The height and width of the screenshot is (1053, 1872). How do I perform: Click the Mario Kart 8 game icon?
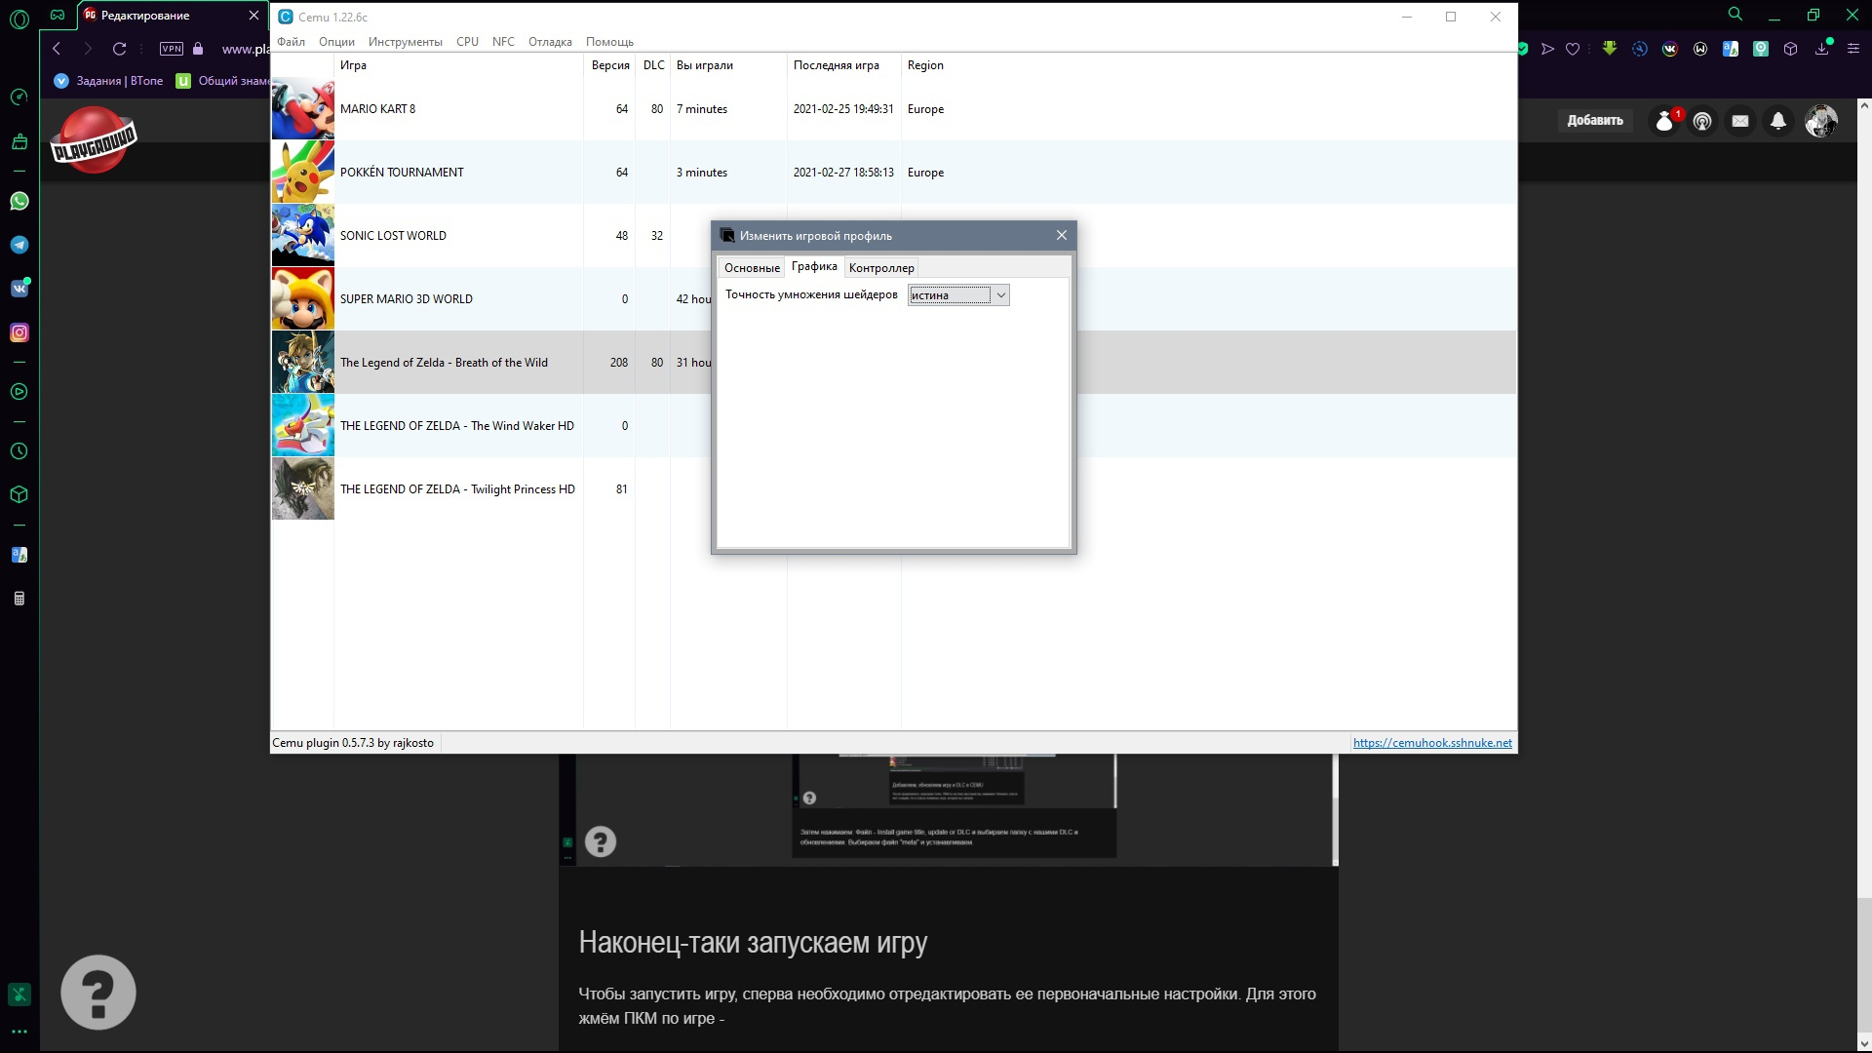tap(303, 109)
